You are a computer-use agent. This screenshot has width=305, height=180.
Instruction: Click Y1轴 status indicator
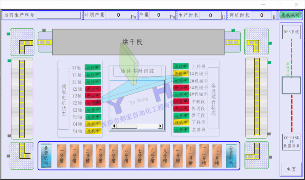coord(93,74)
